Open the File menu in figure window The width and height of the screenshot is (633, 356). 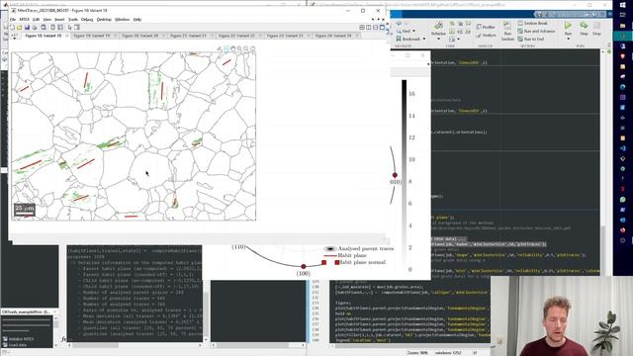(13, 20)
